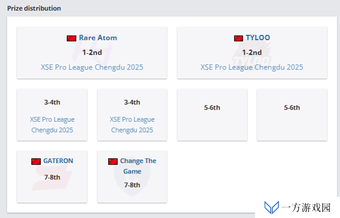Click the blue logo in the watermark
The width and height of the screenshot is (340, 218).
click(x=272, y=207)
